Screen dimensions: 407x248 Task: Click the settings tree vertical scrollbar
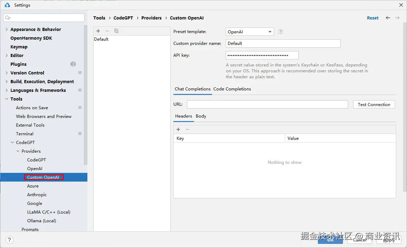click(x=86, y=95)
